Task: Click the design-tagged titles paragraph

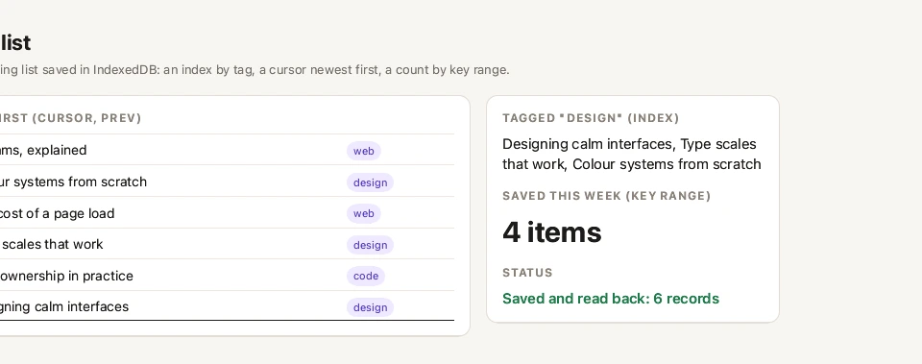Action: 632,154
